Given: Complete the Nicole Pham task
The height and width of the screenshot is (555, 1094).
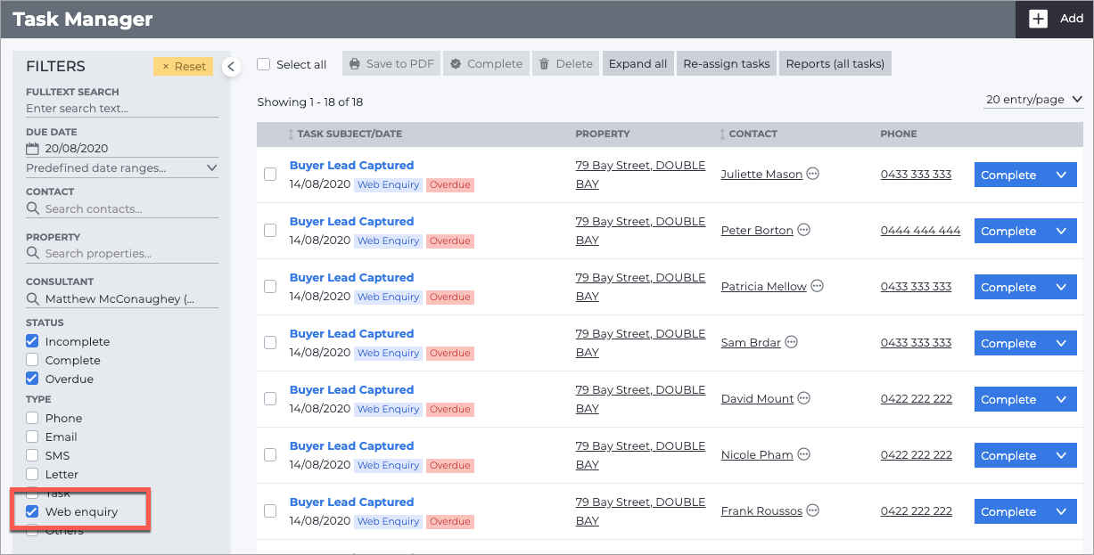Looking at the screenshot, I should (1009, 456).
